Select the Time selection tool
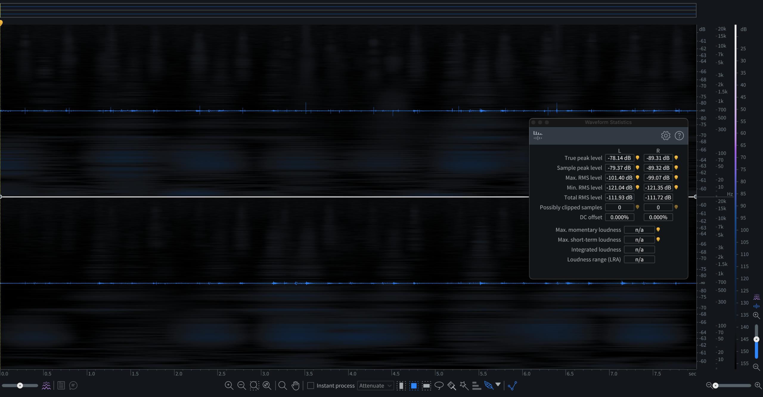763x397 pixels. (401, 386)
